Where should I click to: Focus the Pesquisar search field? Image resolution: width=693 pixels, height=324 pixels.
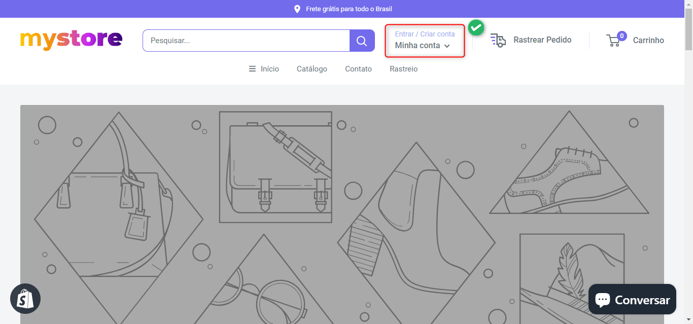pos(247,41)
